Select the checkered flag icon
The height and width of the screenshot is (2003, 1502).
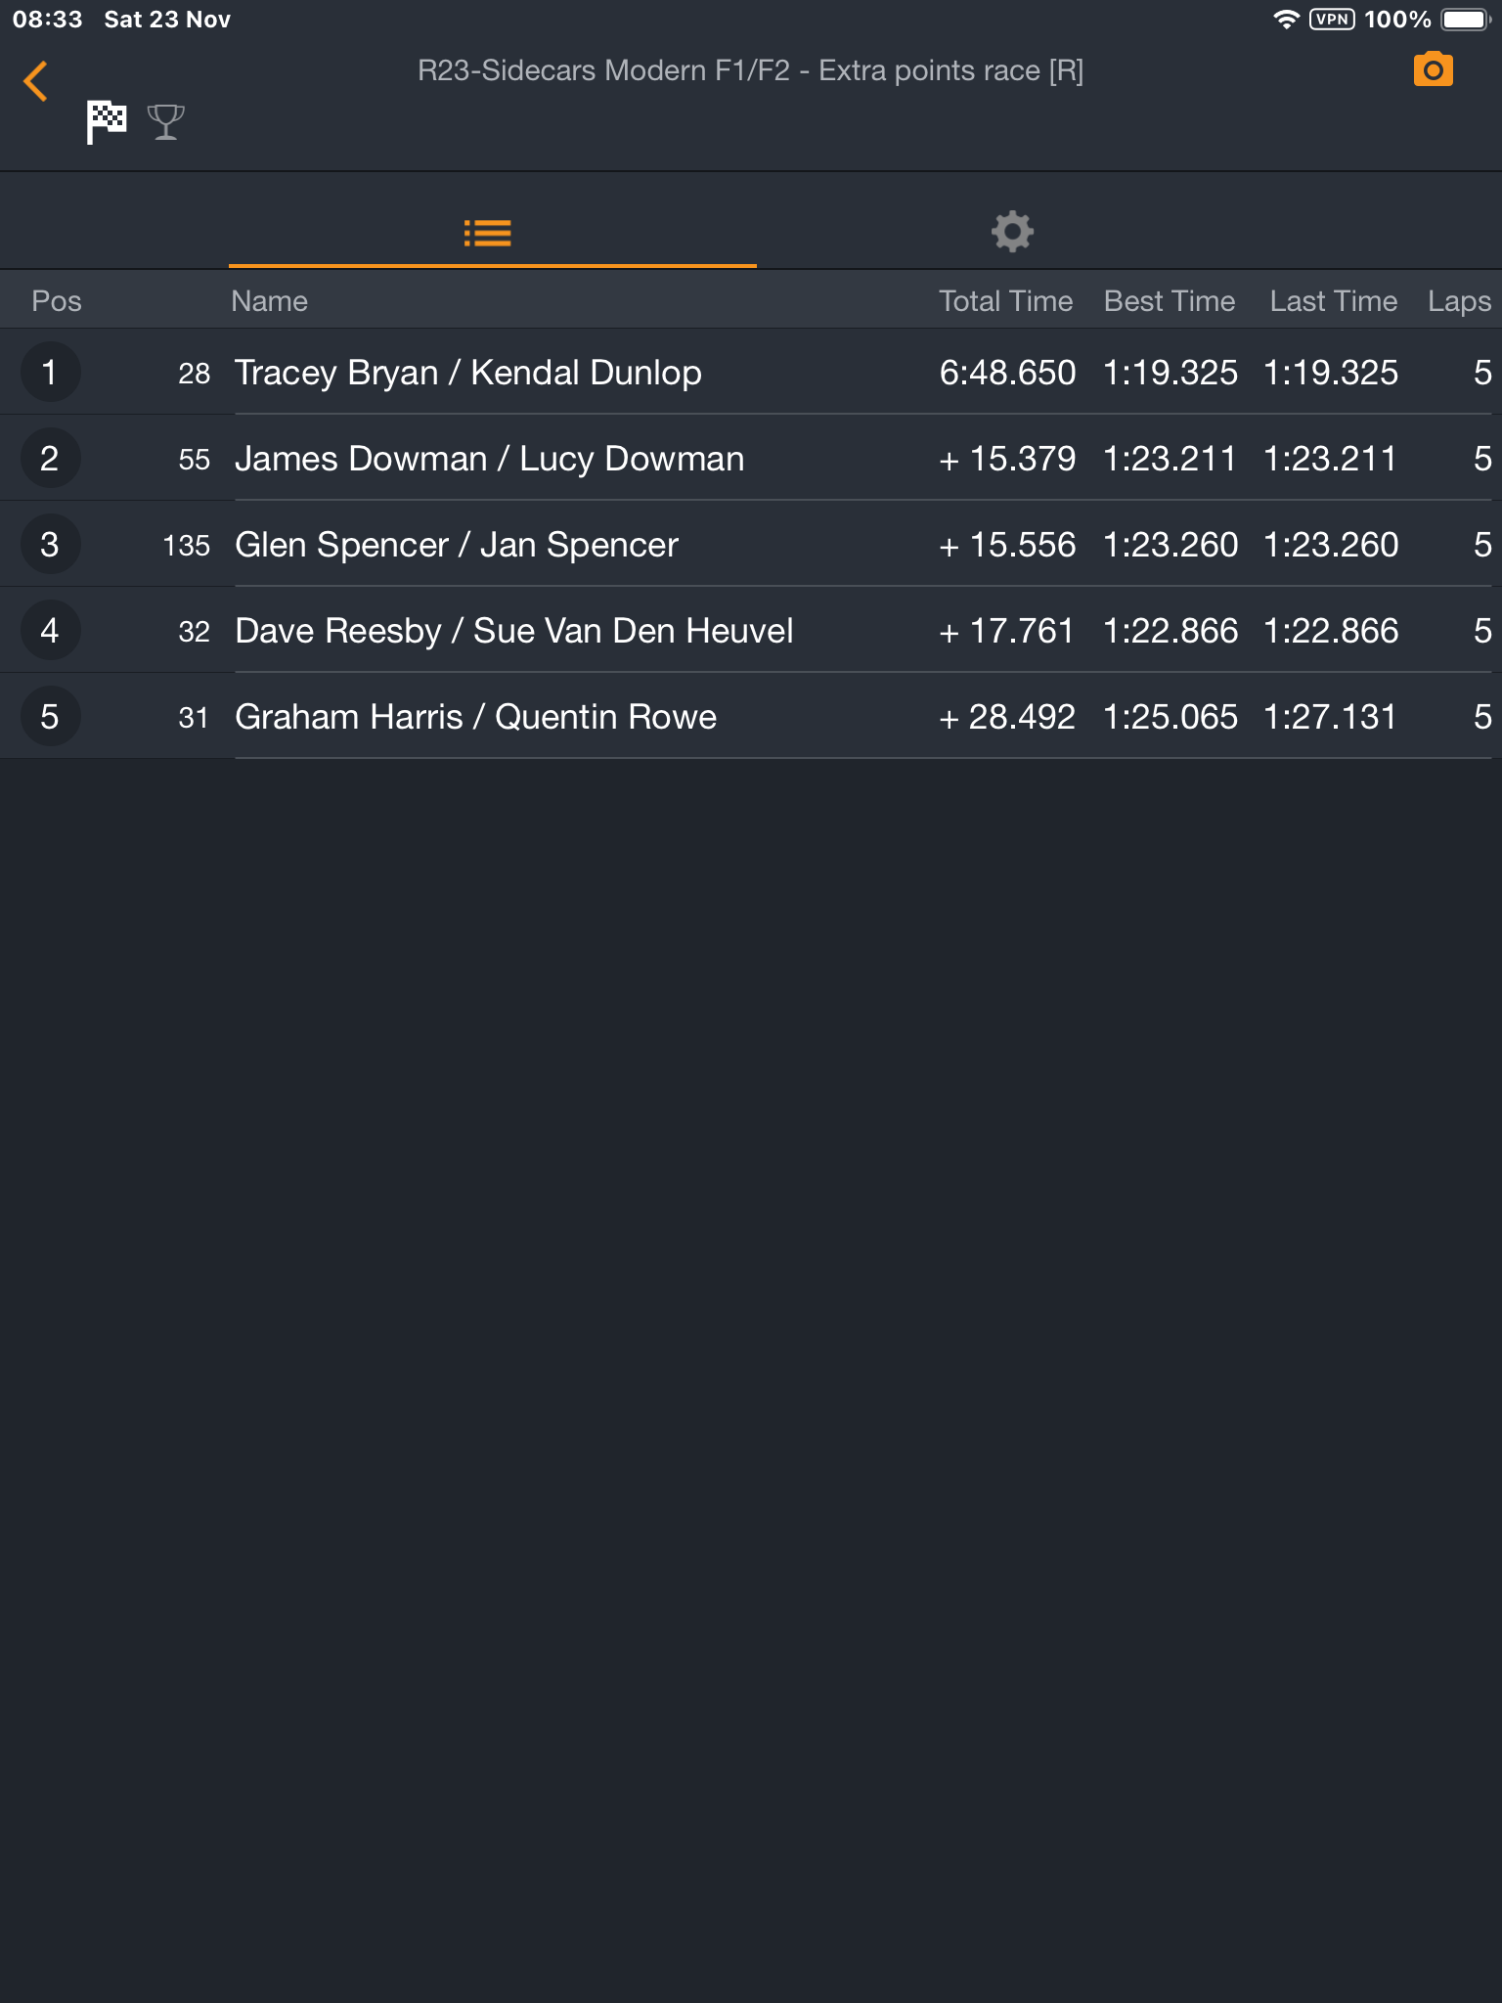point(107,122)
